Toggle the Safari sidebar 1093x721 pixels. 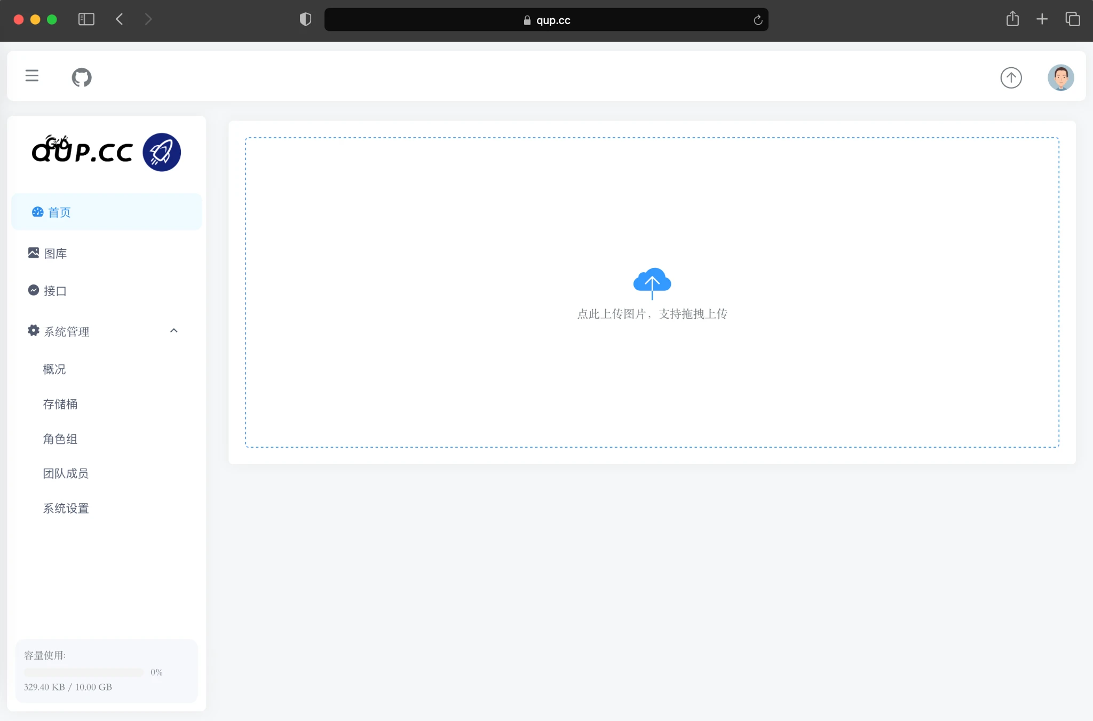coord(86,20)
